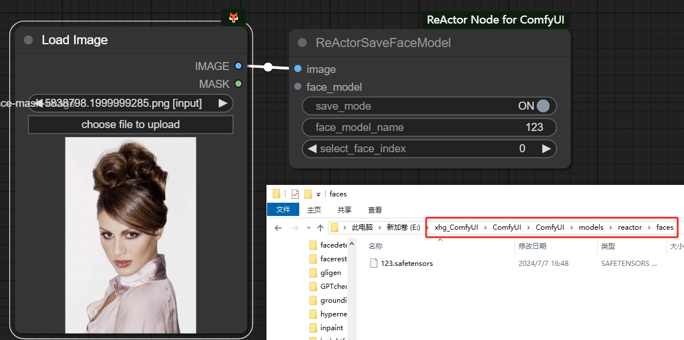Screen dimensions: 684x340
Task: Open the 文件 tab in Explorer
Action: [x=283, y=210]
